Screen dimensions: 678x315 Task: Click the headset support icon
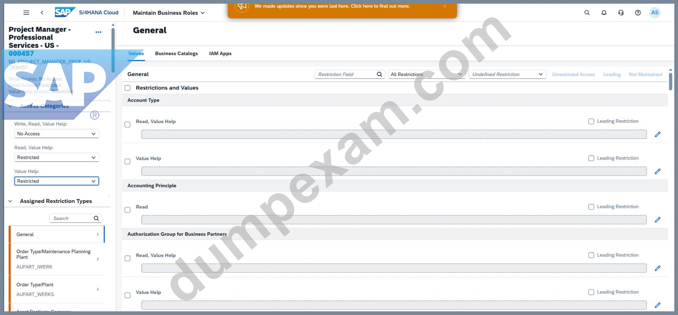[621, 13]
